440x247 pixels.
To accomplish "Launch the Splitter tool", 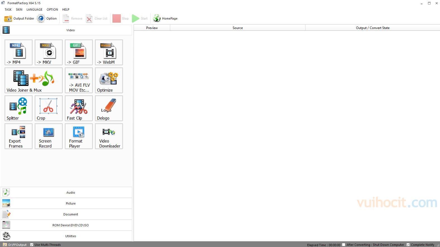I will 18,108.
